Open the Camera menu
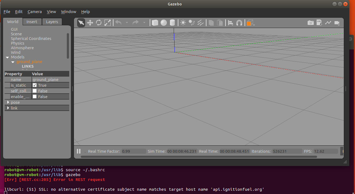The image size is (355, 194). click(35, 12)
